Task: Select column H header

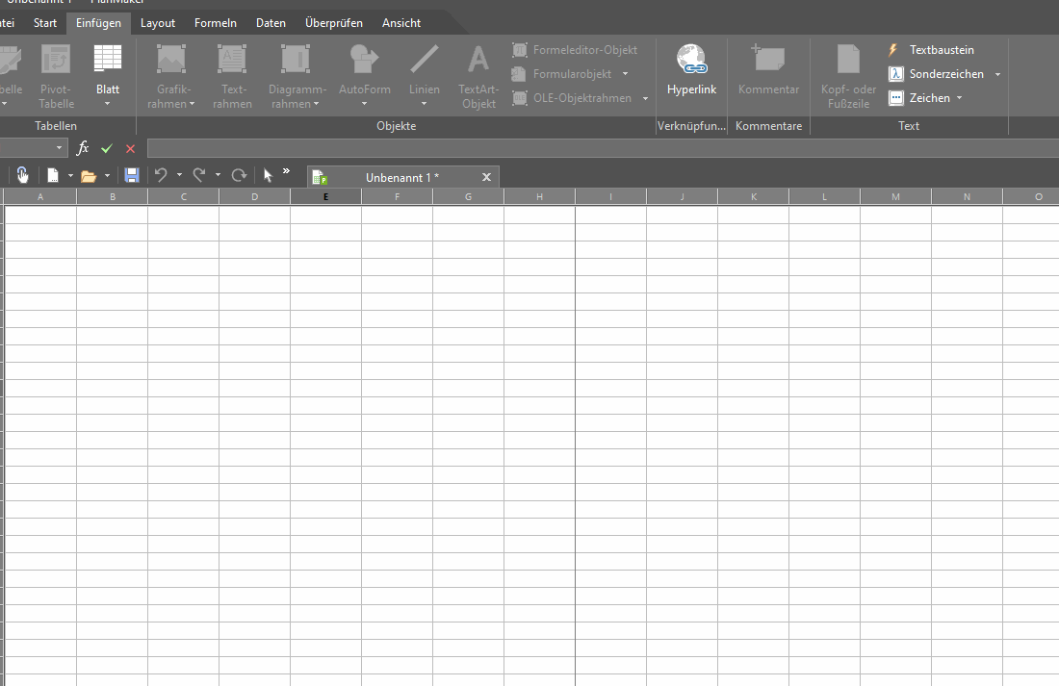Action: (540, 196)
